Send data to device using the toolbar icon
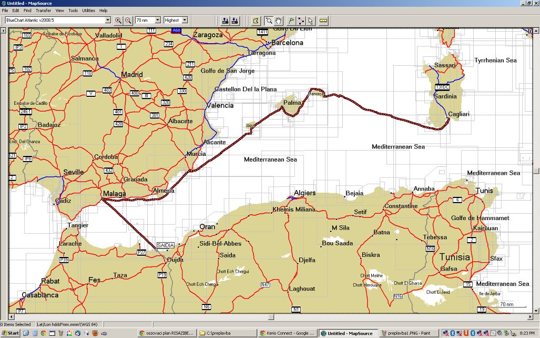Screen dimensions: 540x338 tap(225, 21)
